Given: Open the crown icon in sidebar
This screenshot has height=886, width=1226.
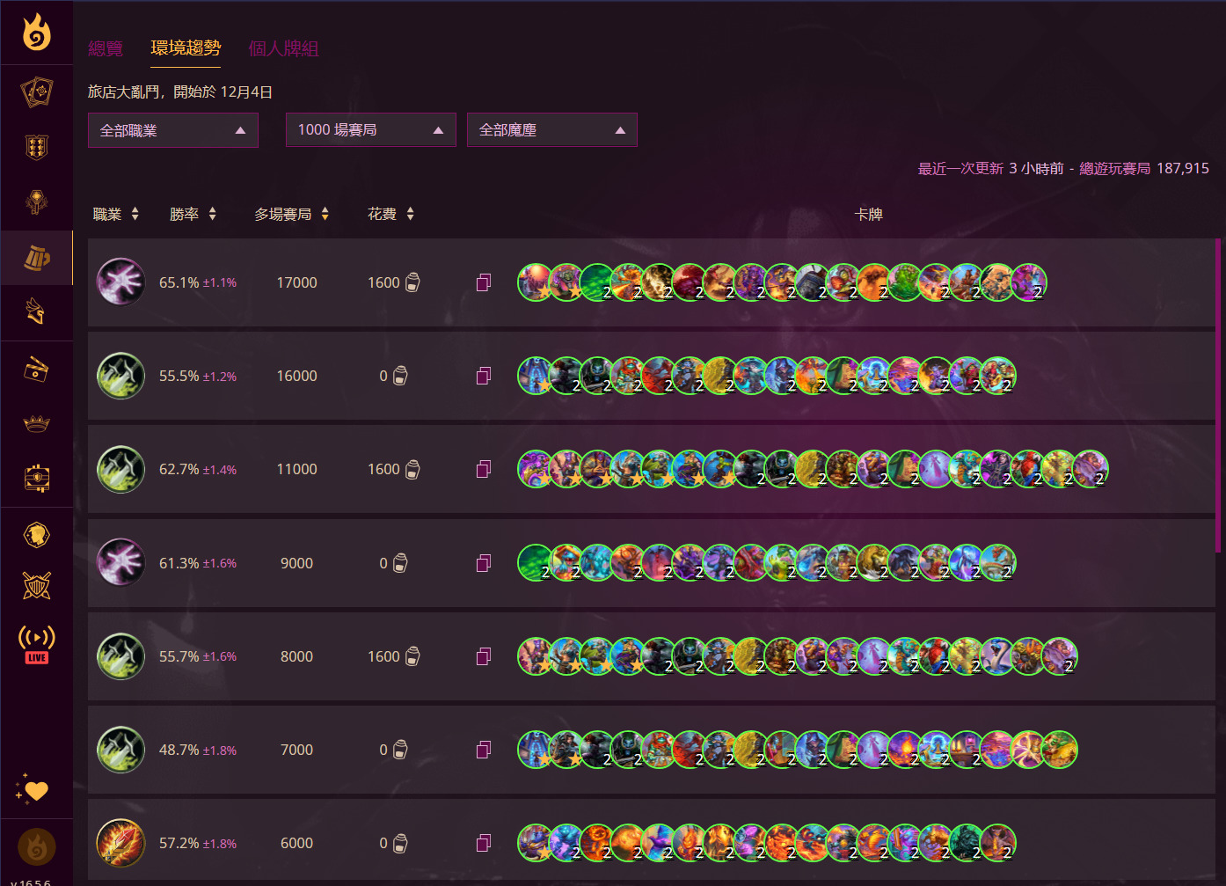Looking at the screenshot, I should point(37,425).
